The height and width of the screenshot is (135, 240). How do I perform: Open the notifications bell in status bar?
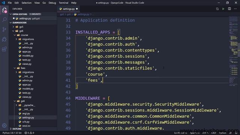(x=236, y=133)
